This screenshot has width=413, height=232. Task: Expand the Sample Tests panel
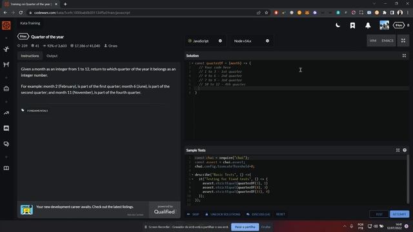(x=398, y=150)
